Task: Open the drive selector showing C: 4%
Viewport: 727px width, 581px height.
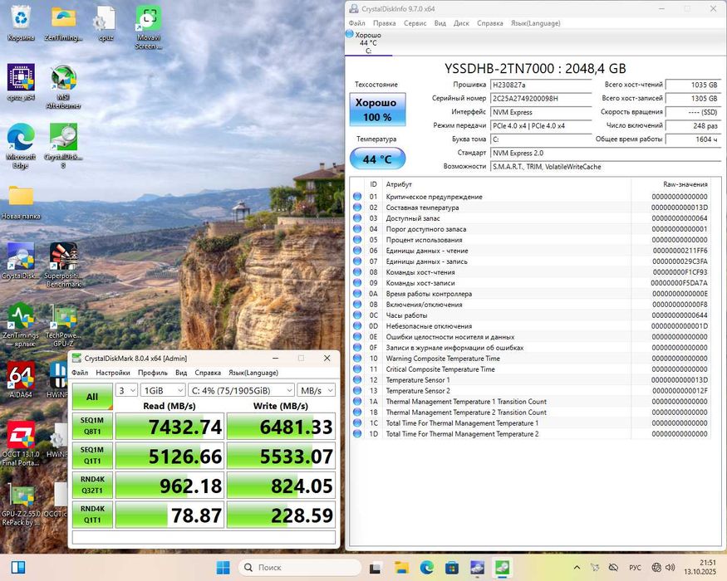Action: [241, 390]
